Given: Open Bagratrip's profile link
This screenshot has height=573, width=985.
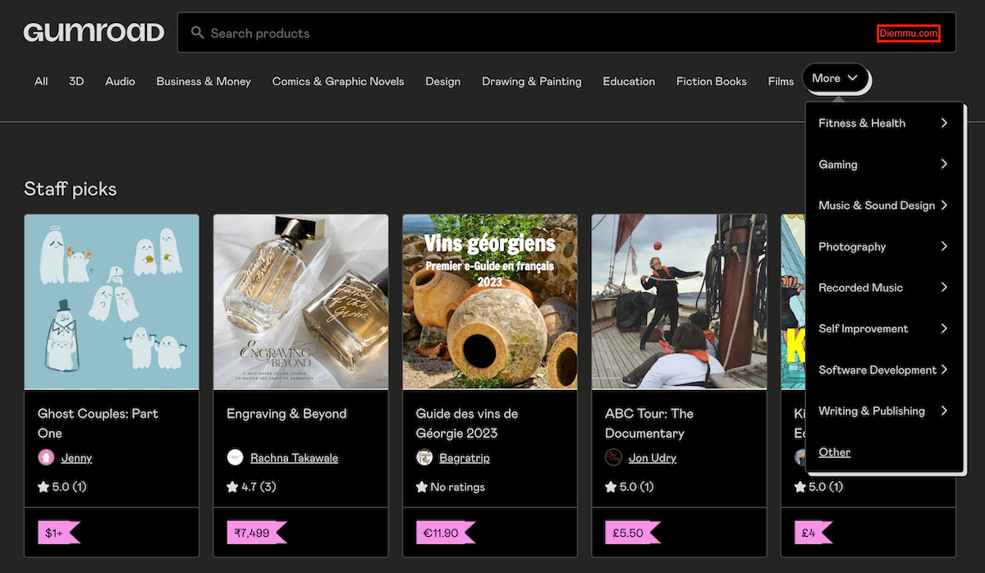Looking at the screenshot, I should tap(465, 457).
